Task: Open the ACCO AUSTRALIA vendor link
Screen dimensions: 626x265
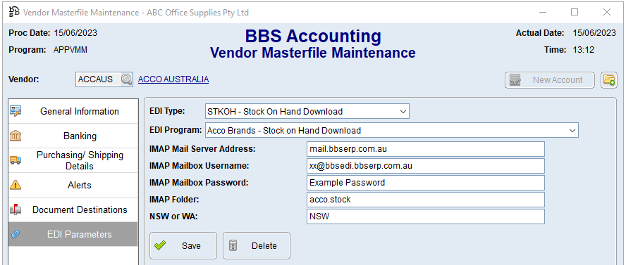Action: tap(173, 79)
